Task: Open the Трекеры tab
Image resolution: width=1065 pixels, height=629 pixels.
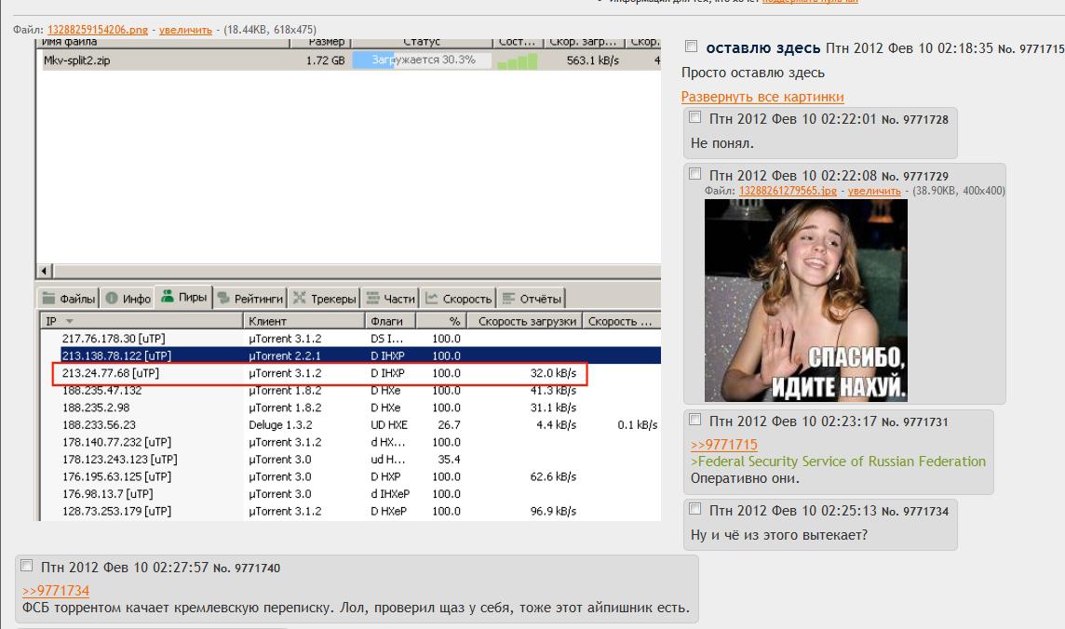Action: tap(324, 299)
